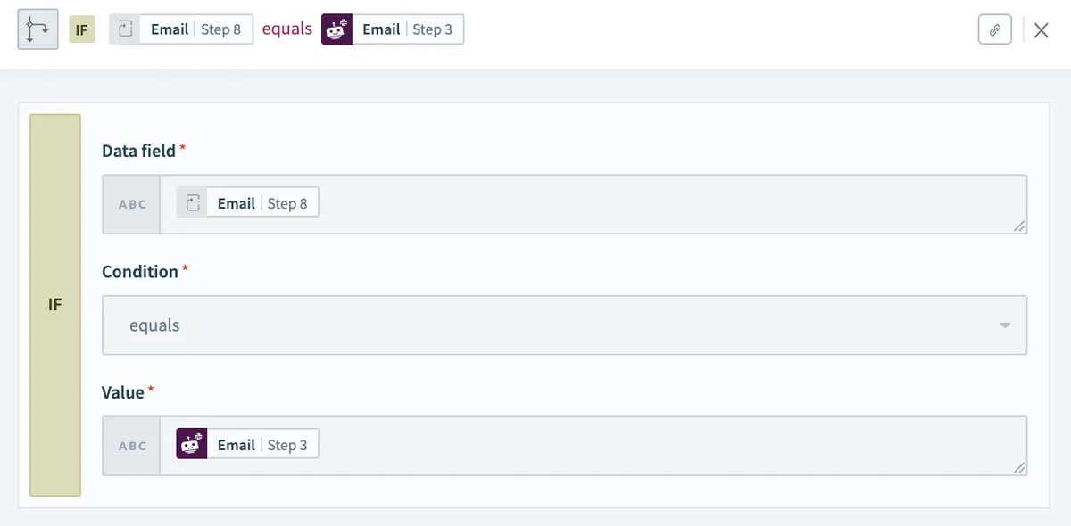Click the equals operator text in the header
The height and width of the screenshot is (526, 1071).
click(x=286, y=29)
